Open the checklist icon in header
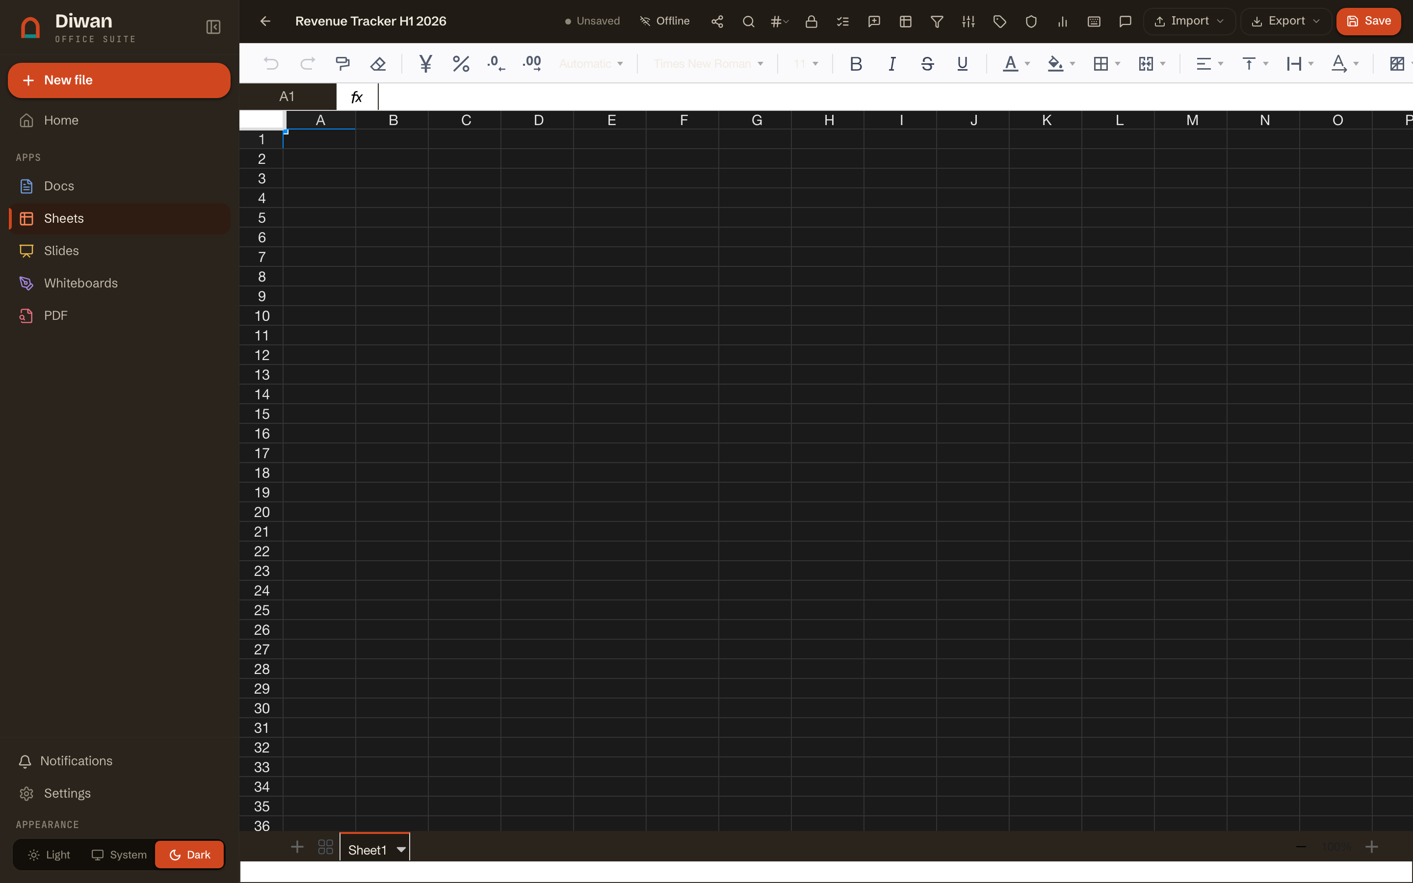The image size is (1413, 883). 842,22
